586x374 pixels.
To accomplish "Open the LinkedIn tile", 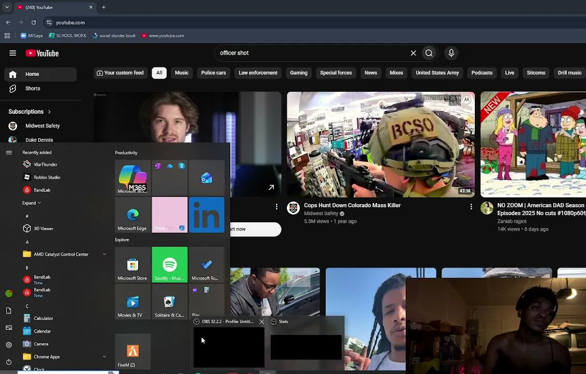I will pos(207,215).
